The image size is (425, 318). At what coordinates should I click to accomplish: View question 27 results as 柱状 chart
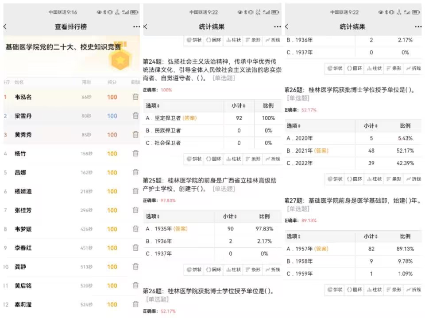374,290
